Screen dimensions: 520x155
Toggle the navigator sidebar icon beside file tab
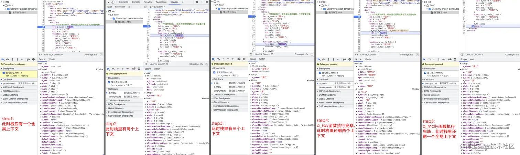pos(146,7)
